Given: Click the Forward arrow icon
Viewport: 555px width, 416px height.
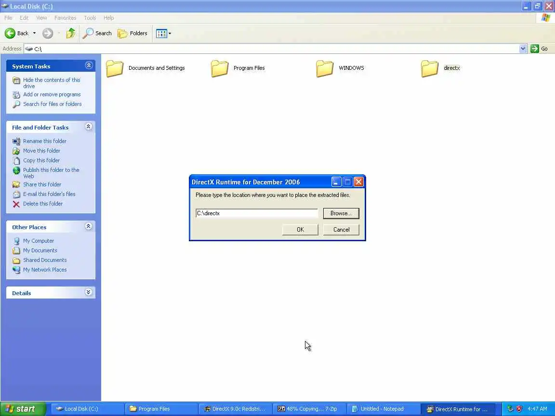Looking at the screenshot, I should click(47, 33).
